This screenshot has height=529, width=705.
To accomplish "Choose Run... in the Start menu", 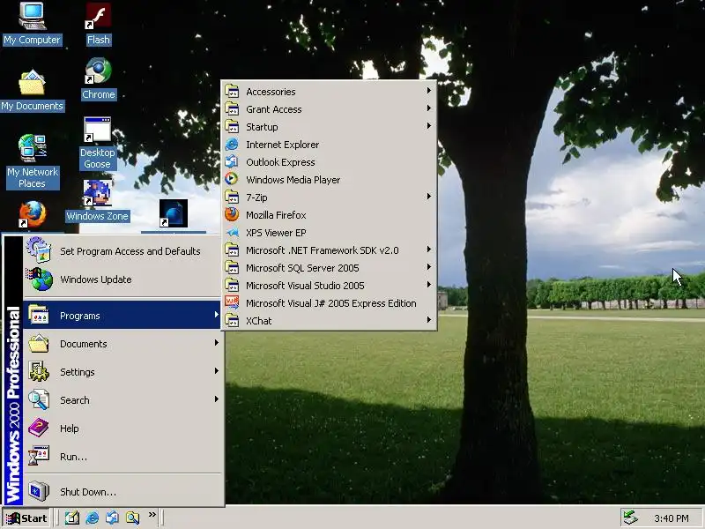I will (x=122, y=457).
